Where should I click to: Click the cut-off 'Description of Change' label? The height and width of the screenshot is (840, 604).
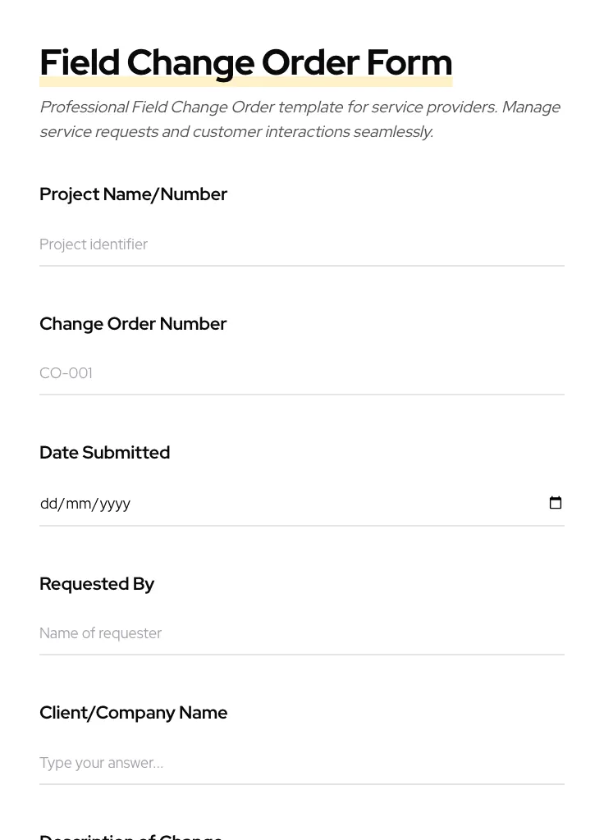pos(131,836)
